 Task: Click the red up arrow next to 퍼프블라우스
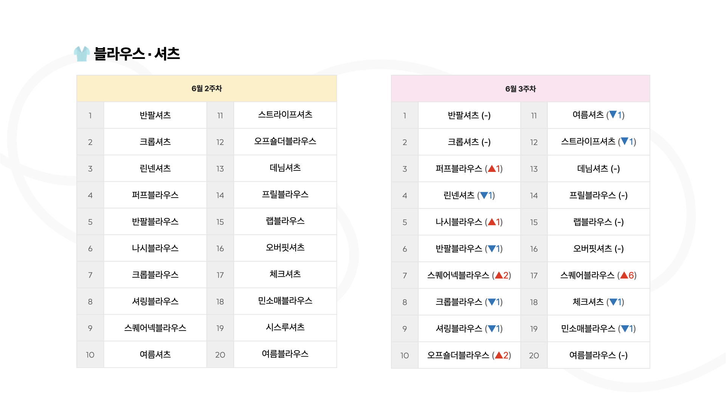492,168
